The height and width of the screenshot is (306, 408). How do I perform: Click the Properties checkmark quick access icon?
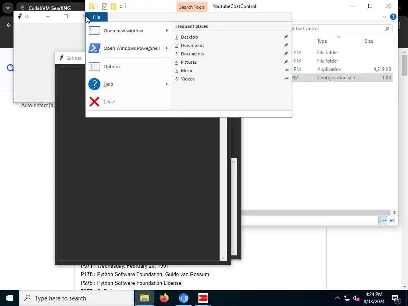105,6
